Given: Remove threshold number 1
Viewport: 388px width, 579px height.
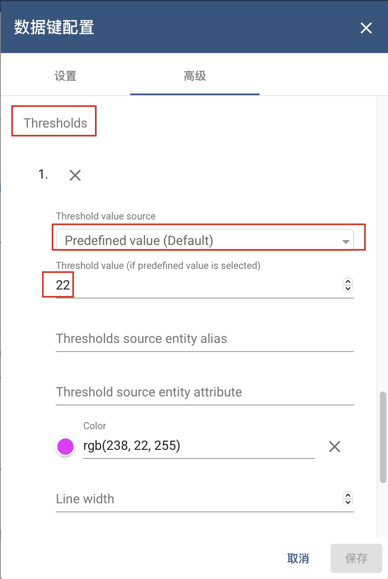Looking at the screenshot, I should coord(75,175).
